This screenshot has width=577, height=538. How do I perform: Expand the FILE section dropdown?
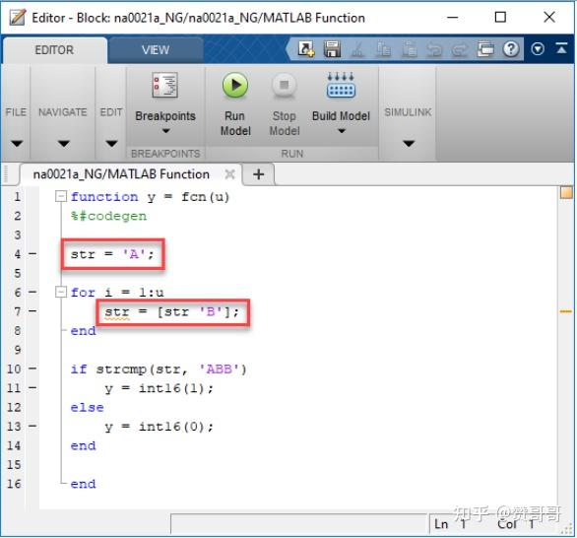[16, 143]
